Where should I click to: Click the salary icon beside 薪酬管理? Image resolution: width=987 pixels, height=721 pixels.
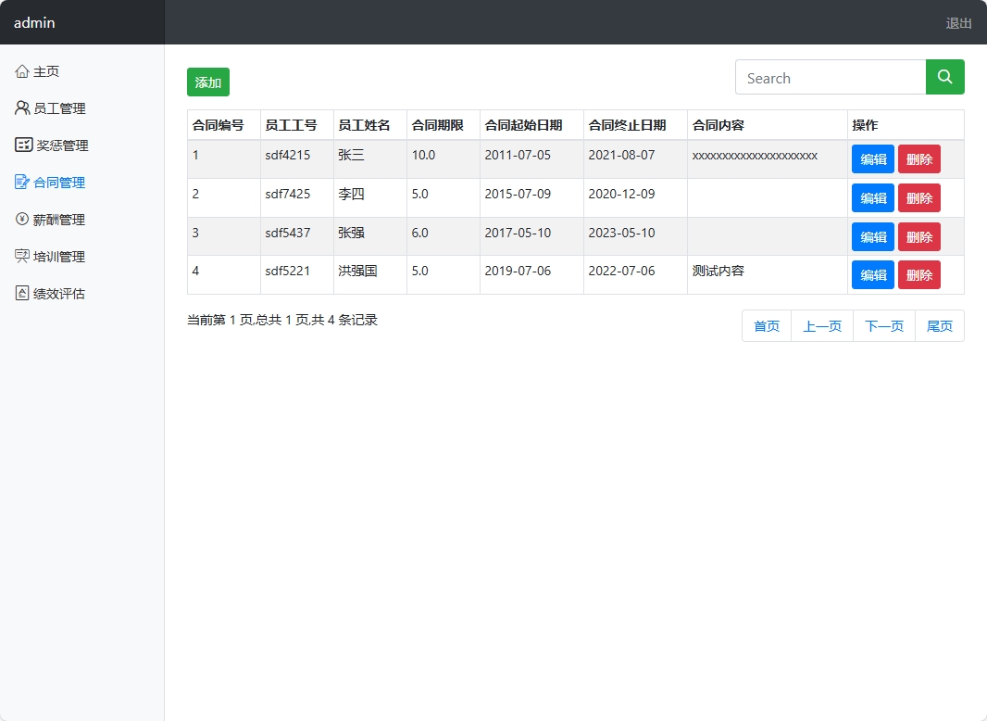point(22,219)
